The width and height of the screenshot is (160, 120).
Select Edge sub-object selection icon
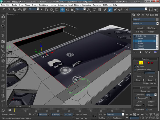click(141, 63)
